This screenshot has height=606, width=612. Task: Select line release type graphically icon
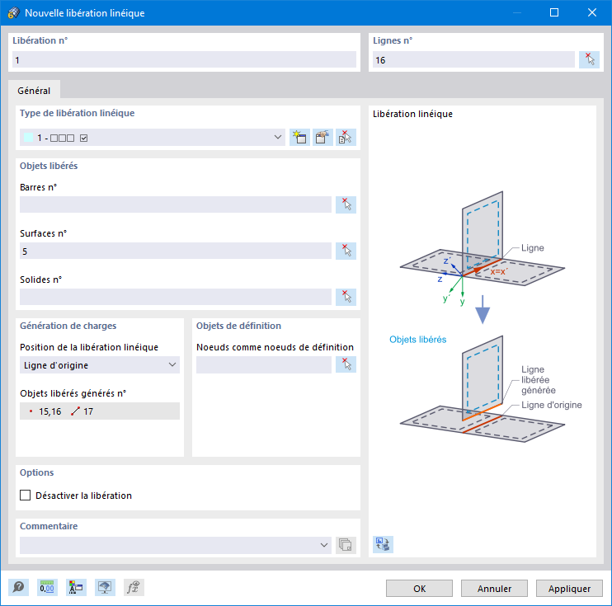[x=346, y=138]
